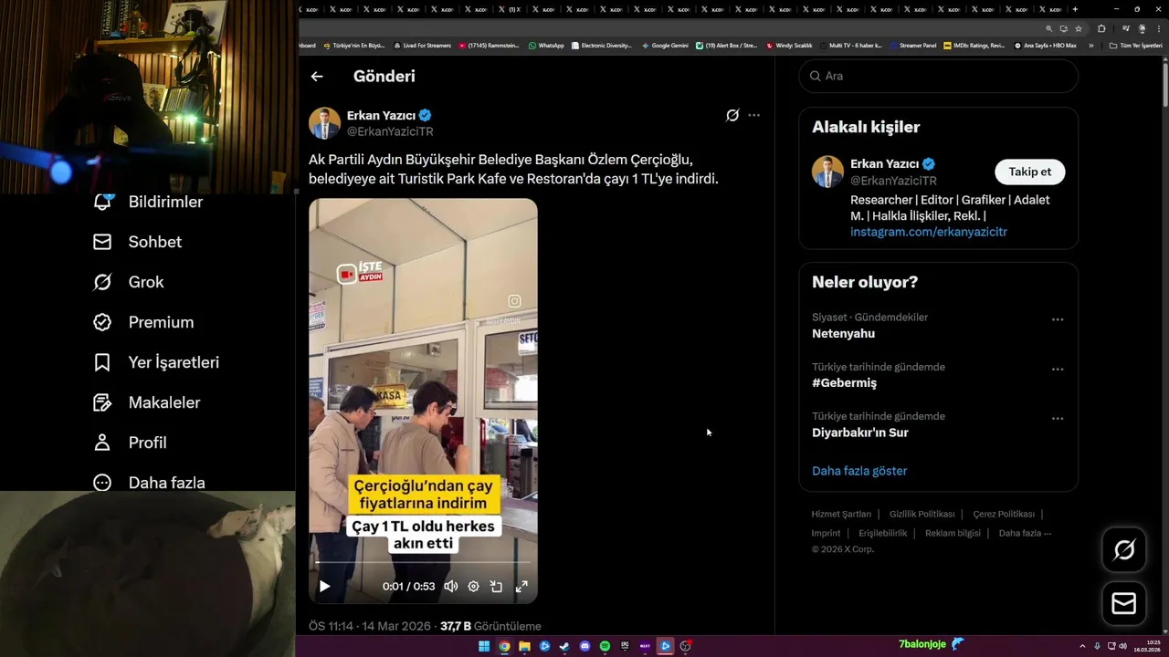Viewport: 1169px width, 657px height.
Task: Toggle picture-in-picture for the video
Action: click(497, 587)
